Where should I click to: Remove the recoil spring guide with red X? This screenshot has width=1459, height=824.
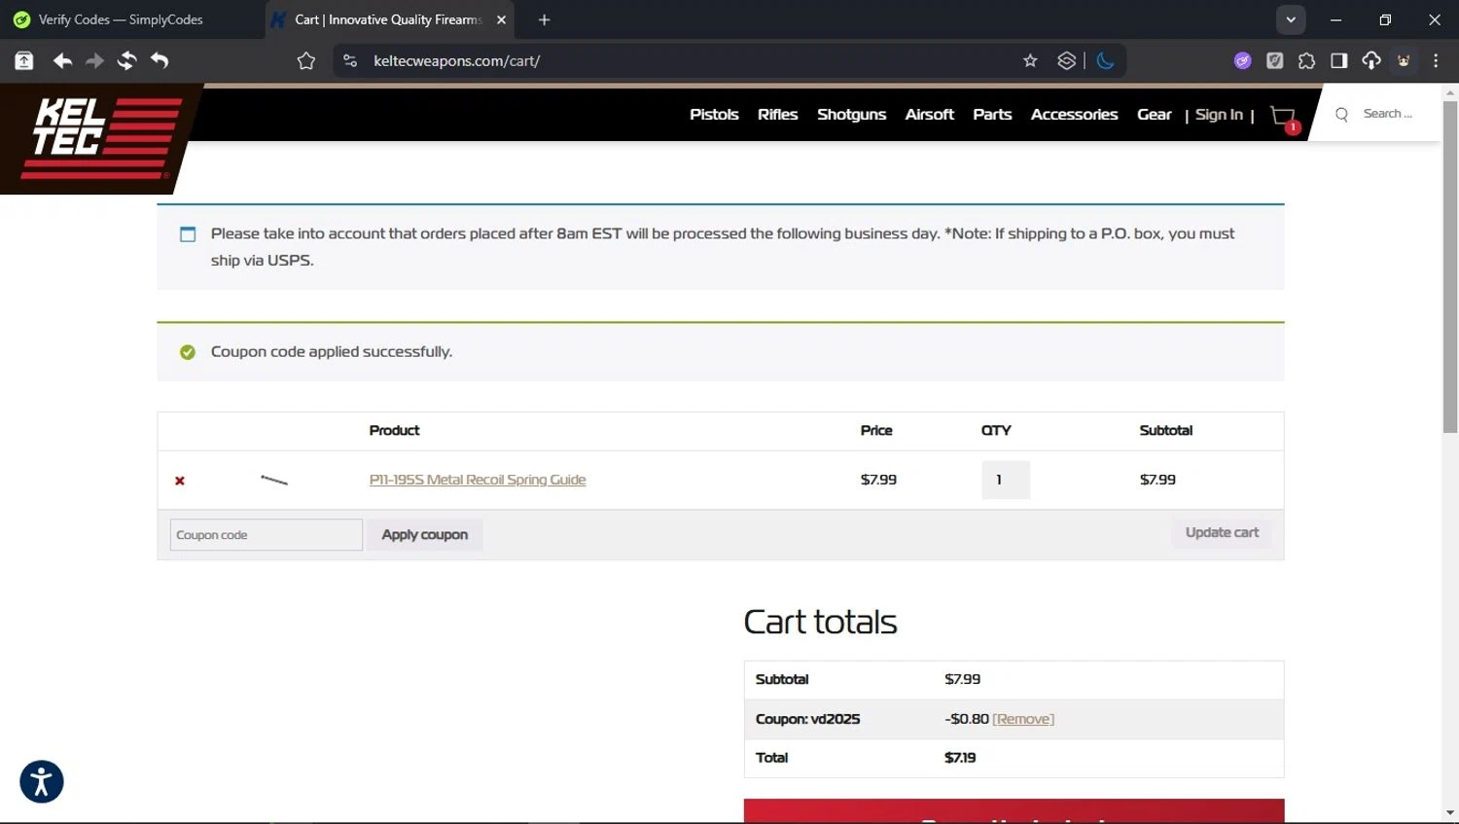180,481
